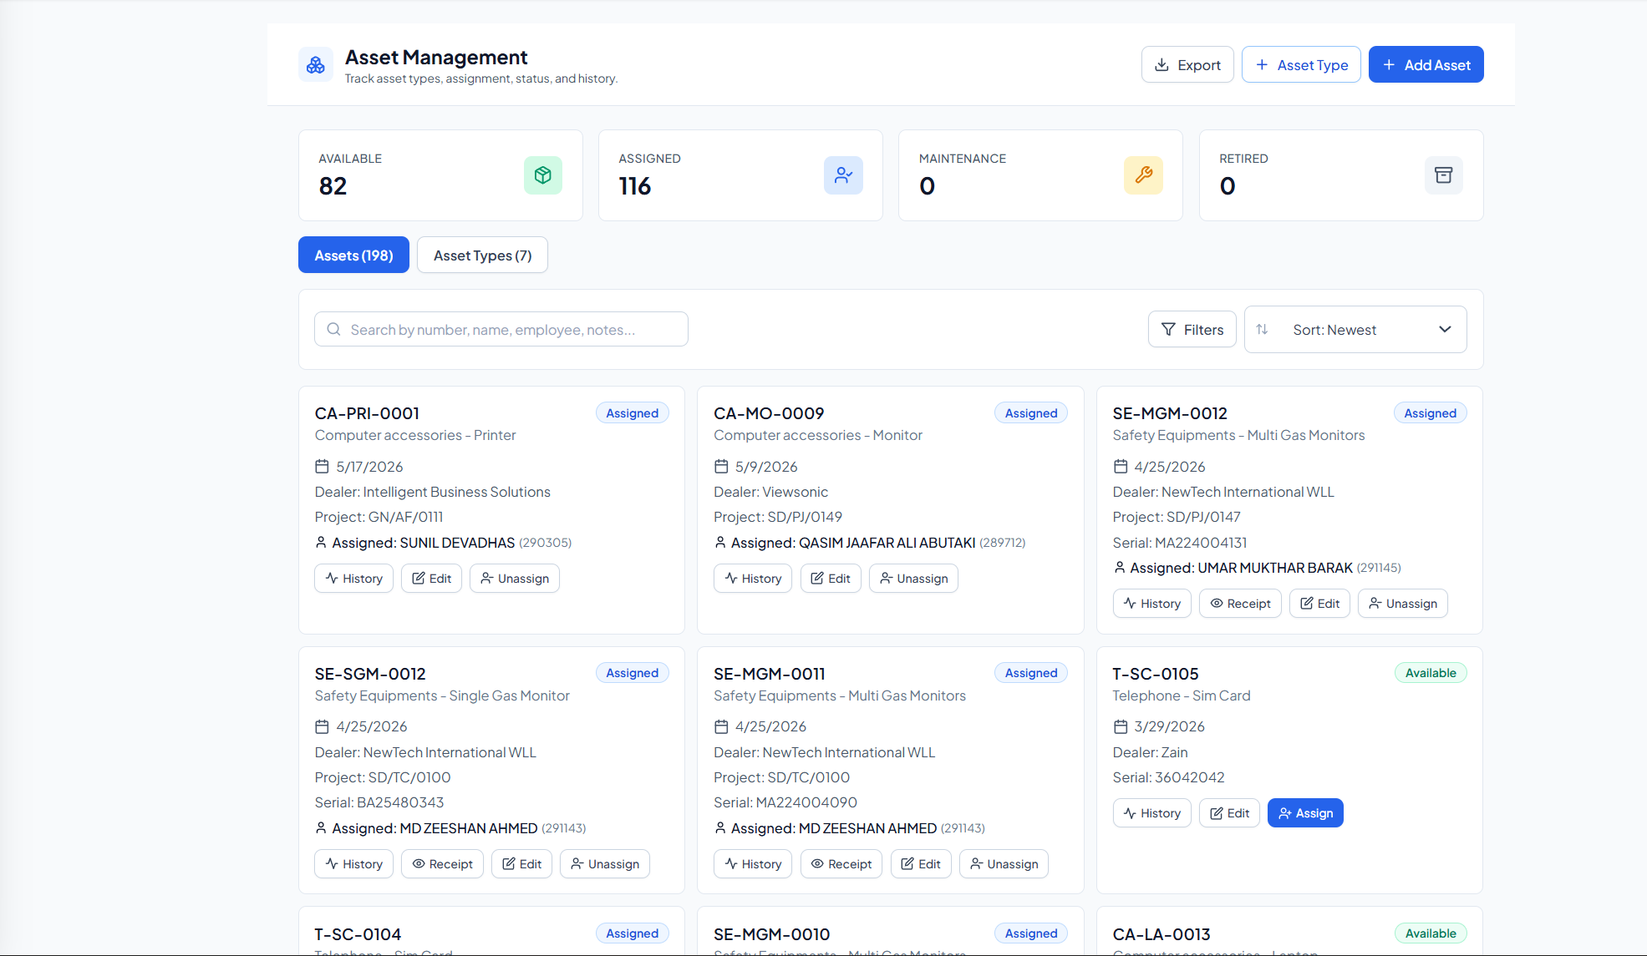
Task: Click the person icon beside UMAR MUKTHAR BARAK
Action: 1120,567
